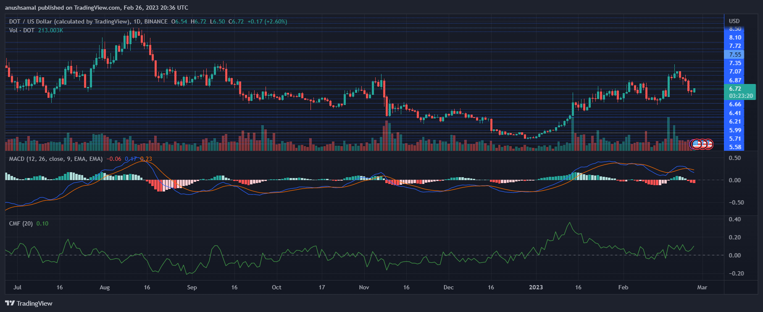
Task: Click the Aug label on the time axis
Action: [105, 287]
